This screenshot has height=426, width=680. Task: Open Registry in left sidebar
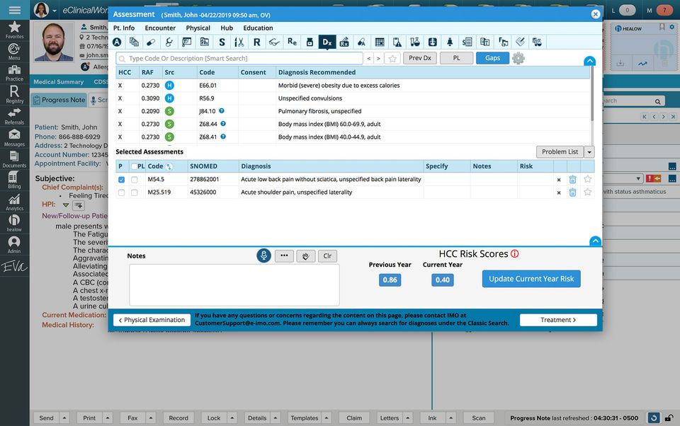(14, 94)
